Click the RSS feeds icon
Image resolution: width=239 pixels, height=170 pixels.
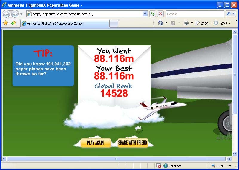pyautogui.click(x=173, y=23)
